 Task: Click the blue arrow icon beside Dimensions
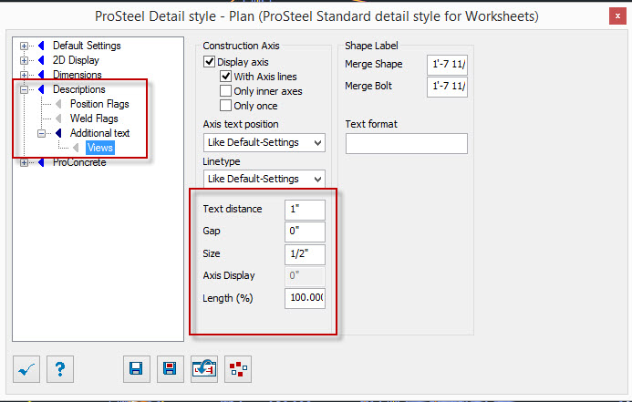click(41, 75)
